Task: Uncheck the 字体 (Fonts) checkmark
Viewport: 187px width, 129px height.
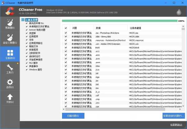Action: [27, 40]
